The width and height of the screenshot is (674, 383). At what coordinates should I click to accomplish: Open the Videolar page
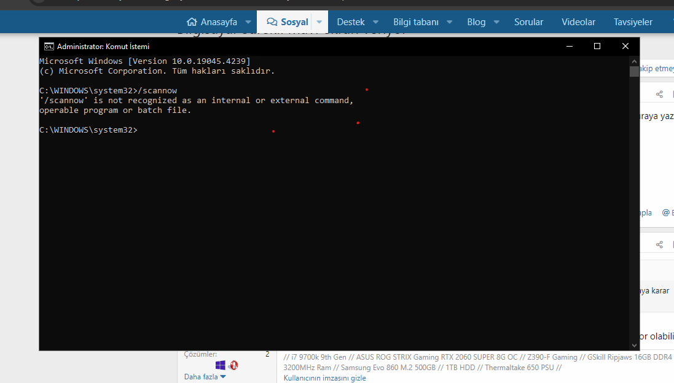[x=578, y=22]
